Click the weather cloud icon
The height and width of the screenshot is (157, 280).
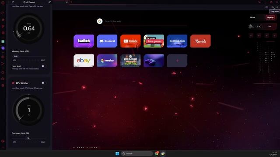251,27
